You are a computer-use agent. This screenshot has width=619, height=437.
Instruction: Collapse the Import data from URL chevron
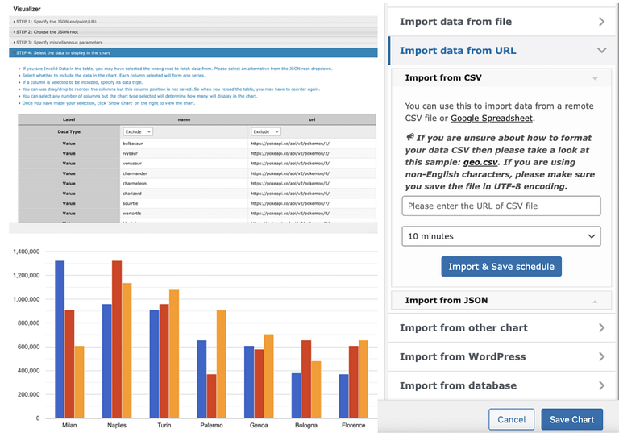(x=601, y=51)
